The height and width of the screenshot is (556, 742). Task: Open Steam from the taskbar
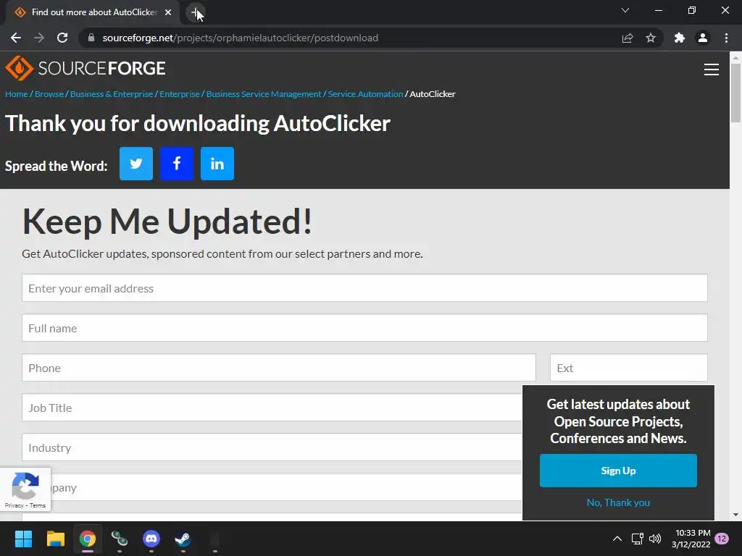tap(183, 539)
